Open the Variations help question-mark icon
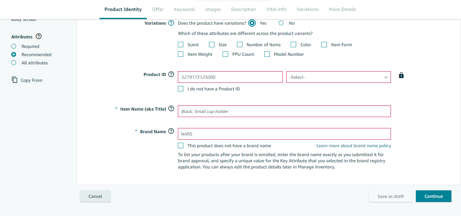 (171, 23)
